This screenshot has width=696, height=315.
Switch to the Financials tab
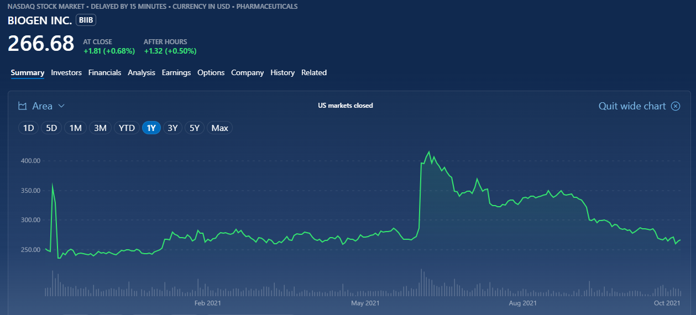(104, 72)
